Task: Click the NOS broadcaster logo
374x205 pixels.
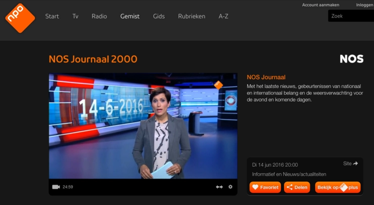Action: [352, 59]
